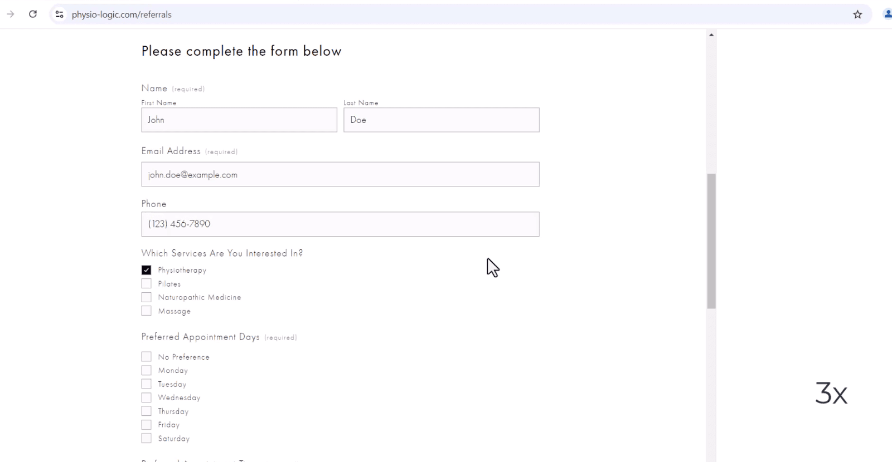Check the No Preference day option
Screen dimensions: 892x462
pos(147,357)
